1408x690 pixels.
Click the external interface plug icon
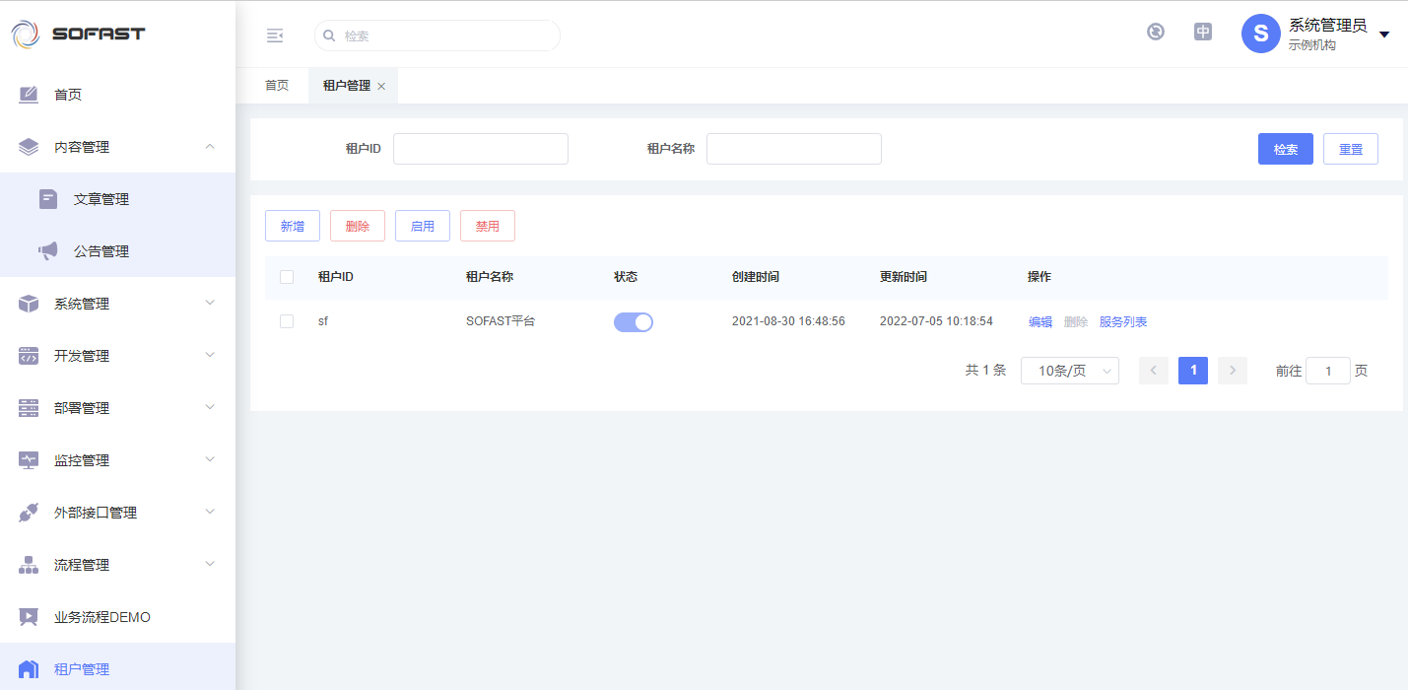point(29,513)
